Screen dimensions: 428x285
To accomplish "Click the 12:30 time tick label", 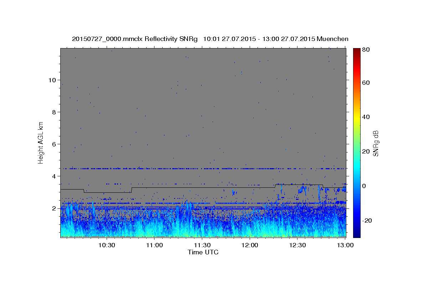I will pyautogui.click(x=297, y=245).
